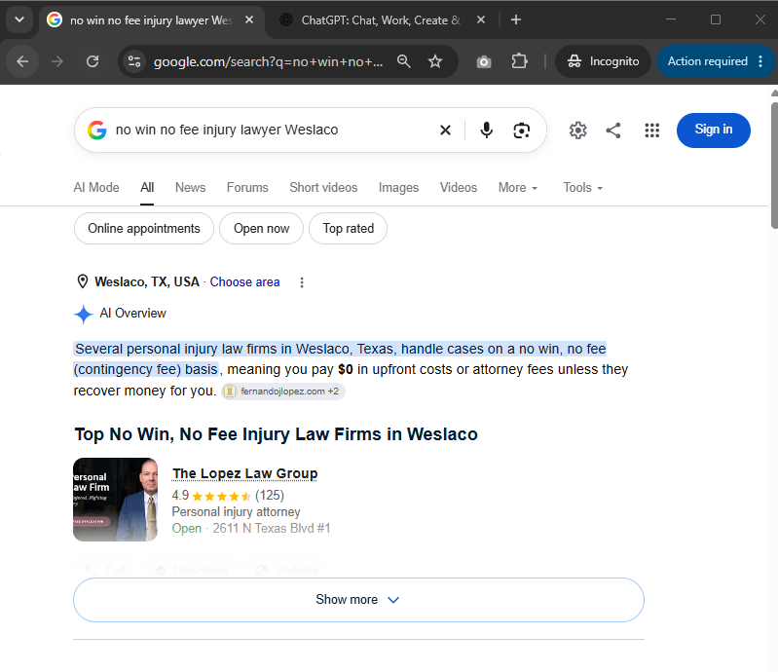
Task: Toggle the Top rated filter chip
Action: coord(348,228)
